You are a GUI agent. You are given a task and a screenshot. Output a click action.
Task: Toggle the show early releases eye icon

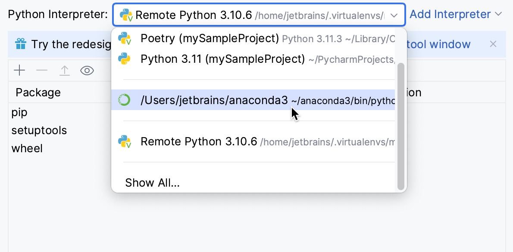(87, 71)
